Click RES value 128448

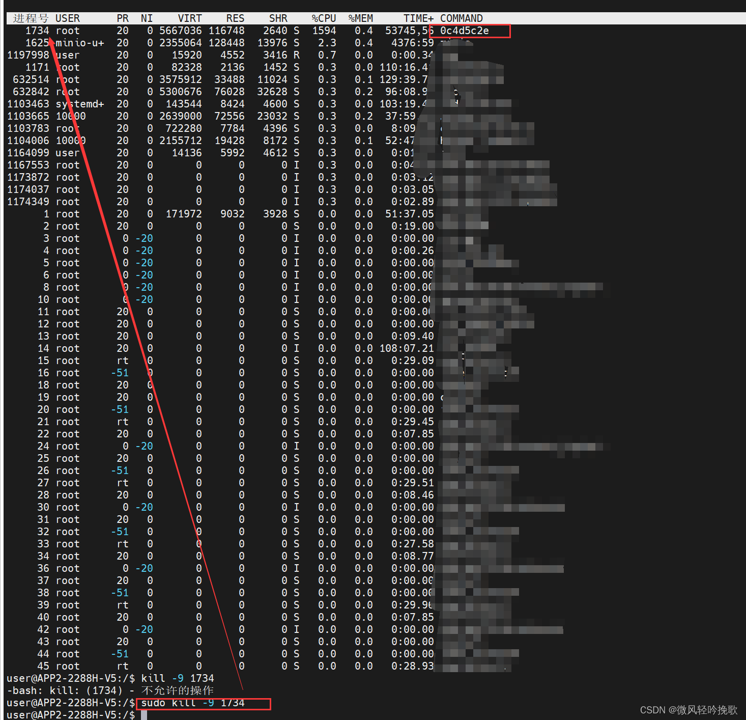point(226,43)
